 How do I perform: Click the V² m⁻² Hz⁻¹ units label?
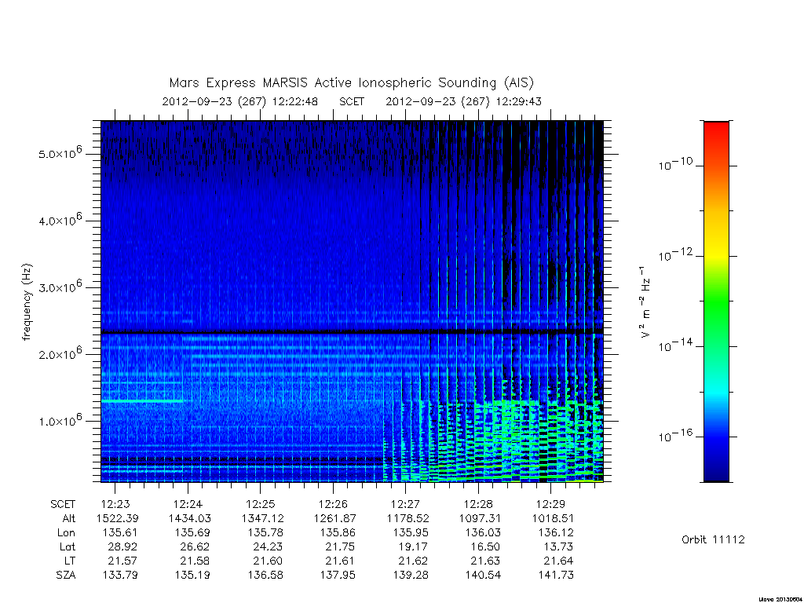[x=645, y=302]
